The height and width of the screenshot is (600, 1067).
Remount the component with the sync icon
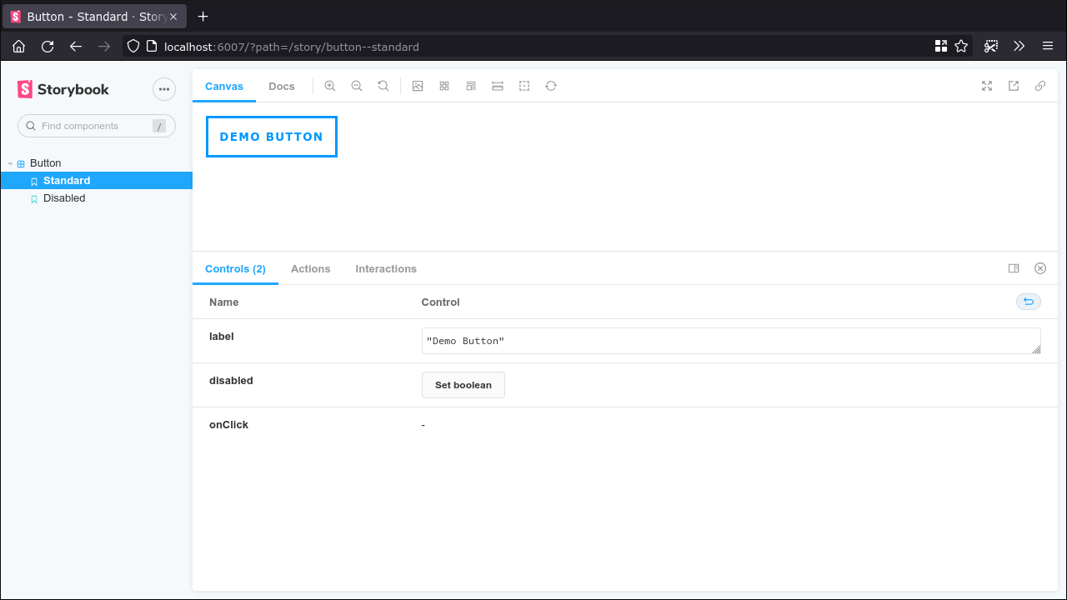click(x=551, y=86)
